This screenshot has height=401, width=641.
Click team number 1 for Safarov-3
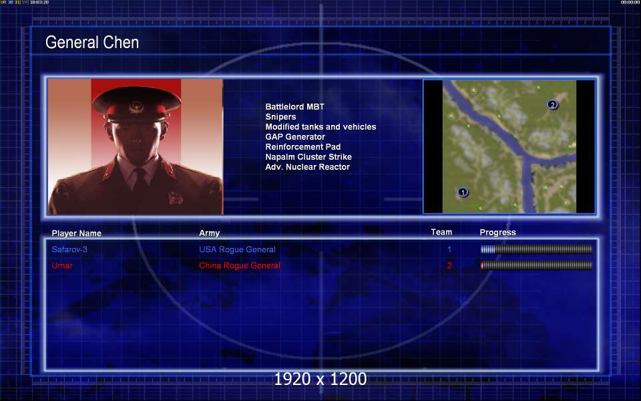point(449,249)
